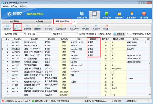This screenshot has width=153, height=104.
Task: Click vertical scrollbar down arrow
Action: (150, 95)
